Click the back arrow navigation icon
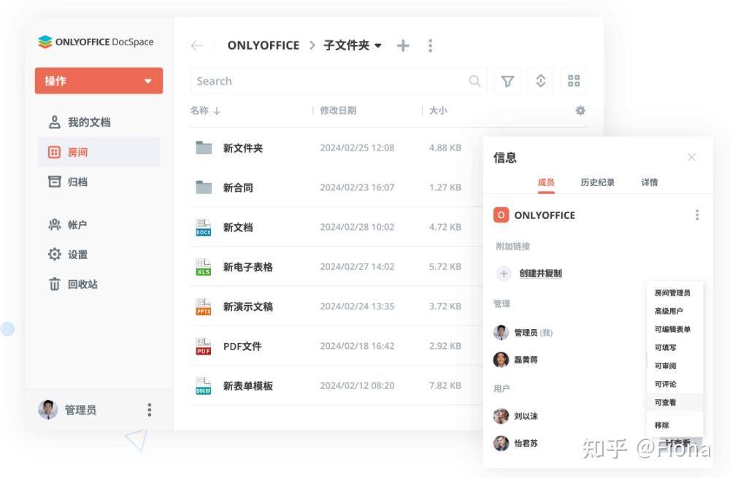This screenshot has width=730, height=478. pos(197,46)
